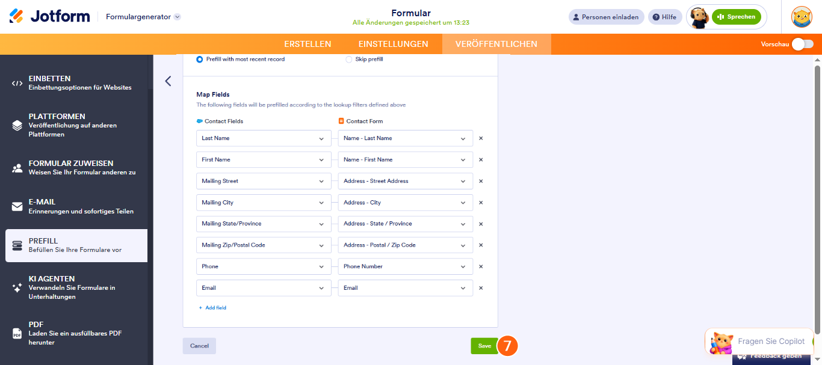Screen dimensions: 822x365
Task: Remove the Mailing State/Province mapping row
Action: pos(481,224)
